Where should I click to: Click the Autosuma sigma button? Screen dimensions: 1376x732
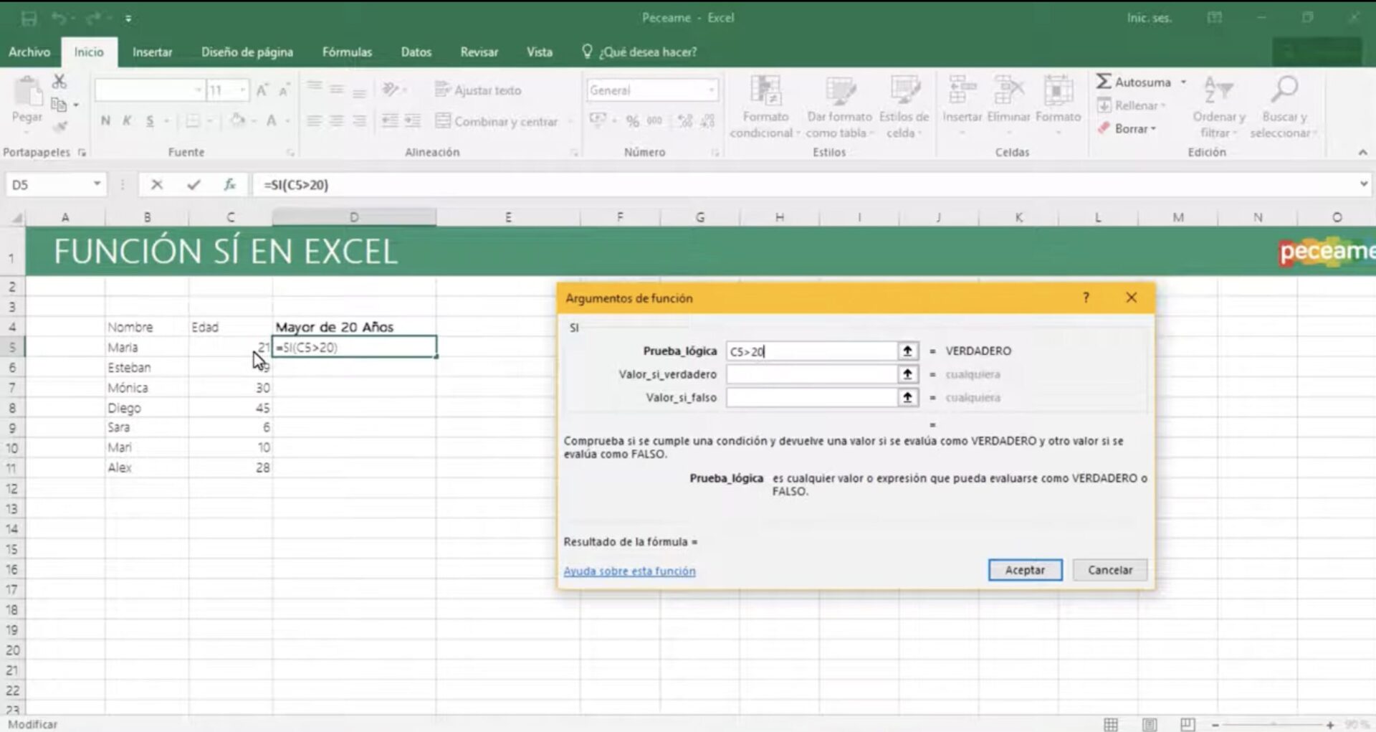pyautogui.click(x=1133, y=82)
